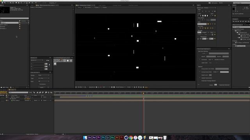
Task: Select the Eraser tool
Action: tap(29, 3)
